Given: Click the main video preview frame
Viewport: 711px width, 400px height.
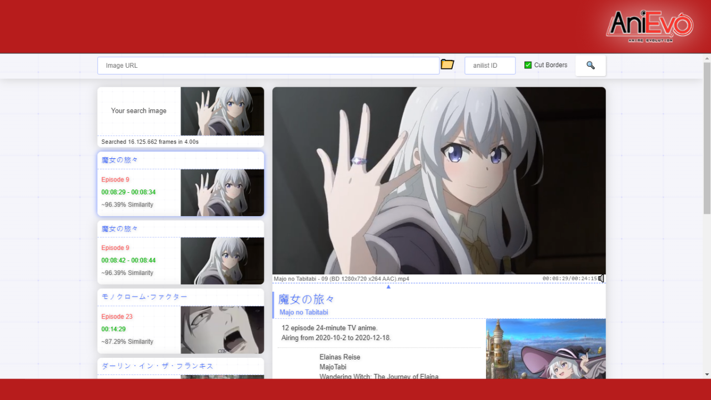Looking at the screenshot, I should click(x=439, y=181).
